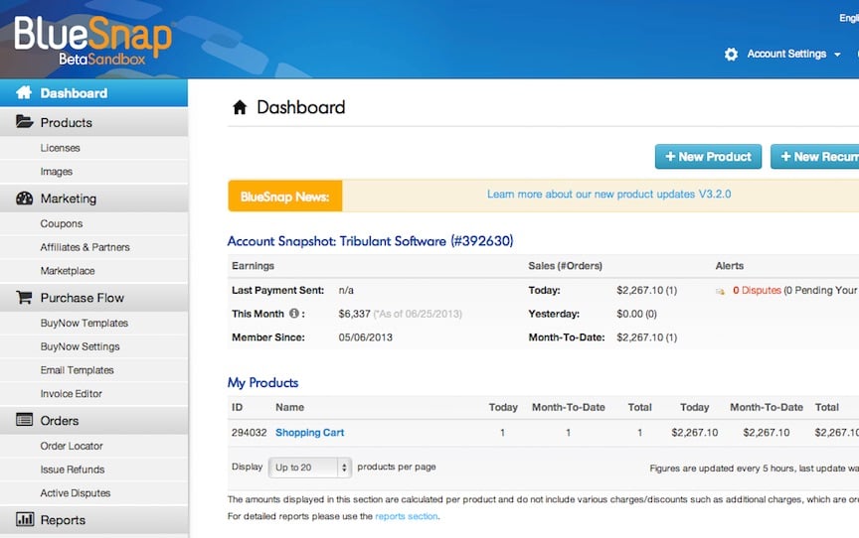Go to Licenses in sidebar
Screen dimensions: 859x538
(61, 148)
